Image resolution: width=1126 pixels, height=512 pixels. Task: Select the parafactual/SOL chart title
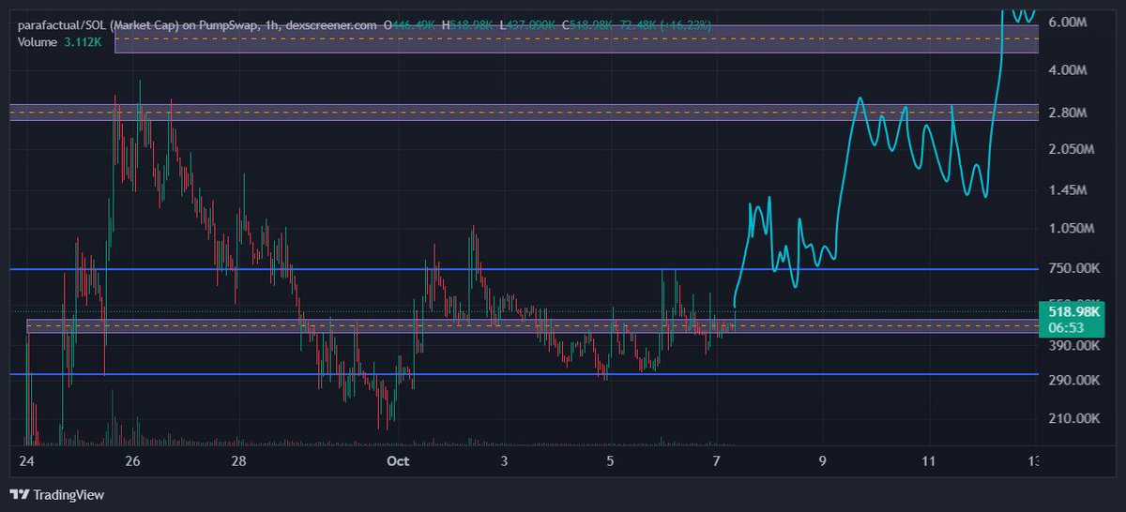click(198, 24)
